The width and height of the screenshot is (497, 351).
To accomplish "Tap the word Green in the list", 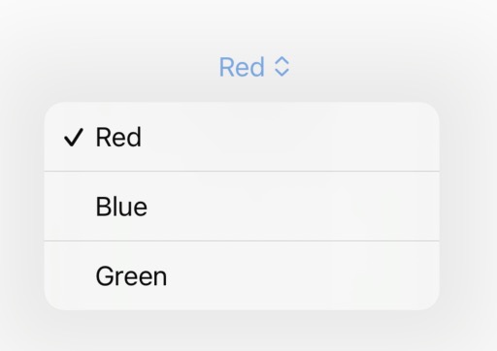I will [131, 276].
